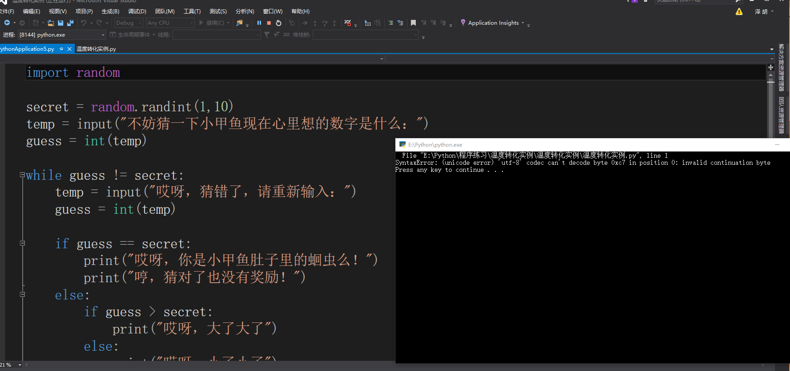The image size is (790, 371).
Task: Click the thread filter funnel icon
Action: coord(267,34)
